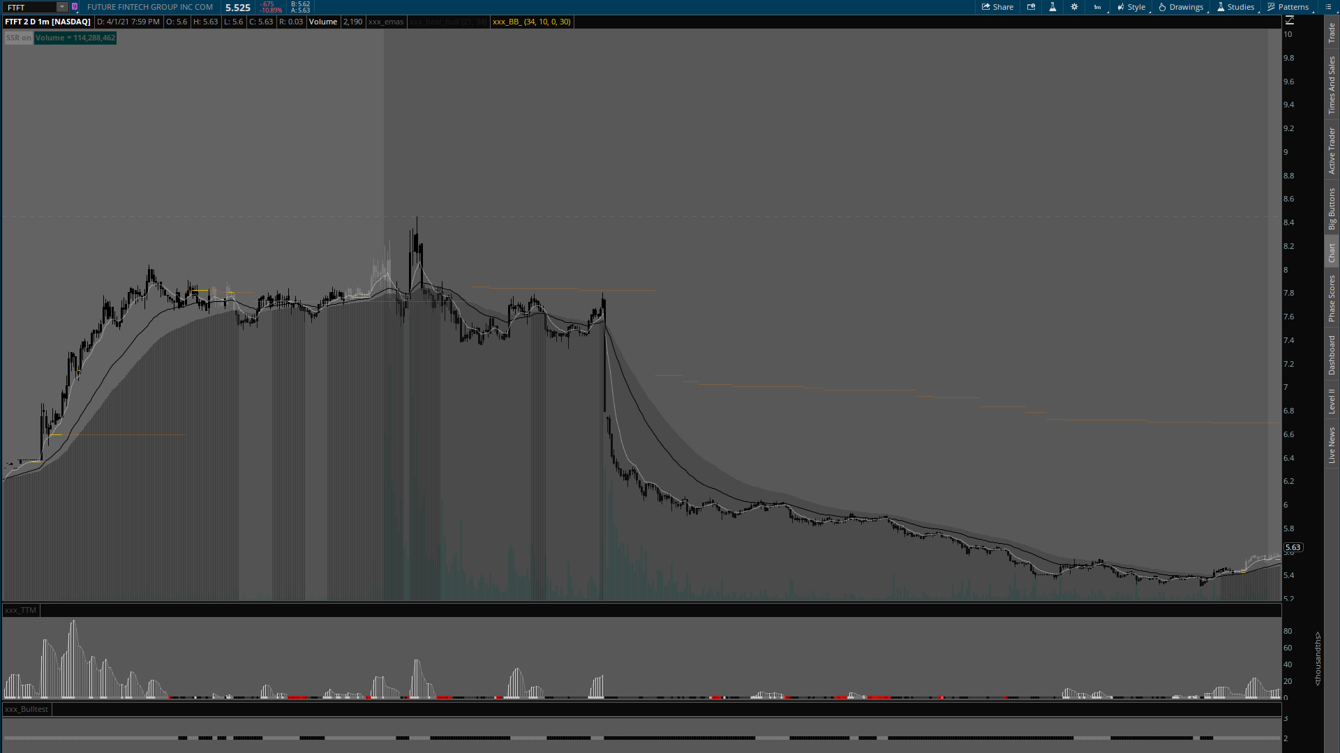
Task: Click the price axis scale icon
Action: [1289, 20]
